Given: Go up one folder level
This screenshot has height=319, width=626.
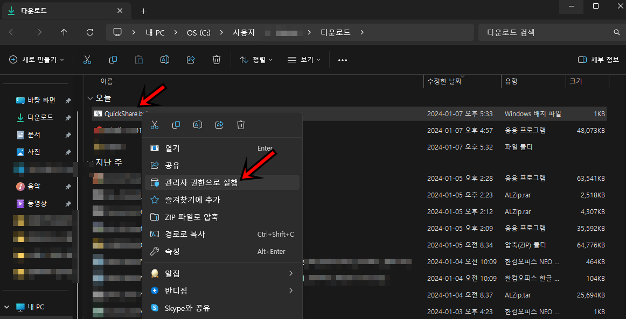Looking at the screenshot, I should point(64,32).
